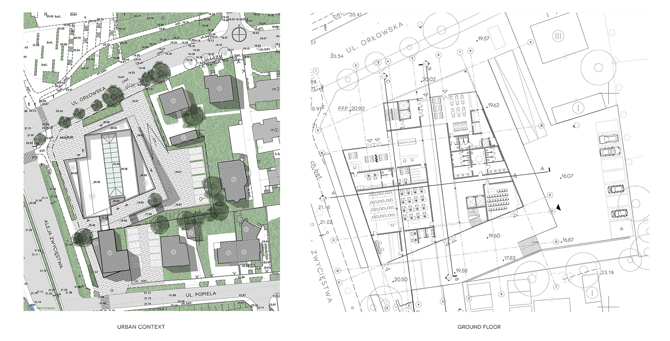Click grid axis bubble E near the auditorium
This screenshot has width=670, height=341.
click(x=549, y=195)
